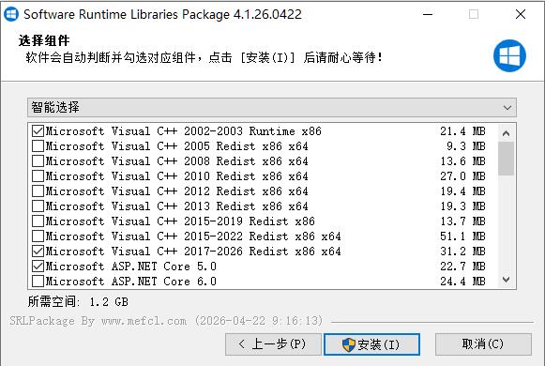Start installation with 安装(I) button

pyautogui.click(x=371, y=344)
